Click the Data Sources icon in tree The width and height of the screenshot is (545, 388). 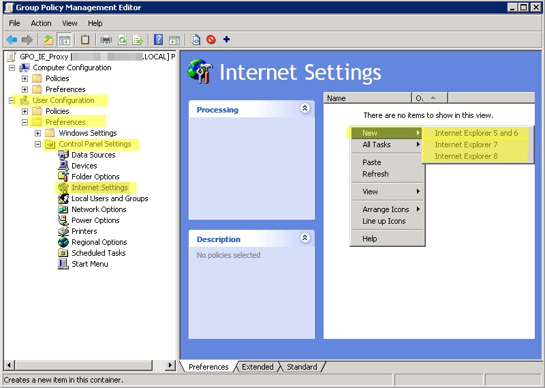click(x=63, y=155)
